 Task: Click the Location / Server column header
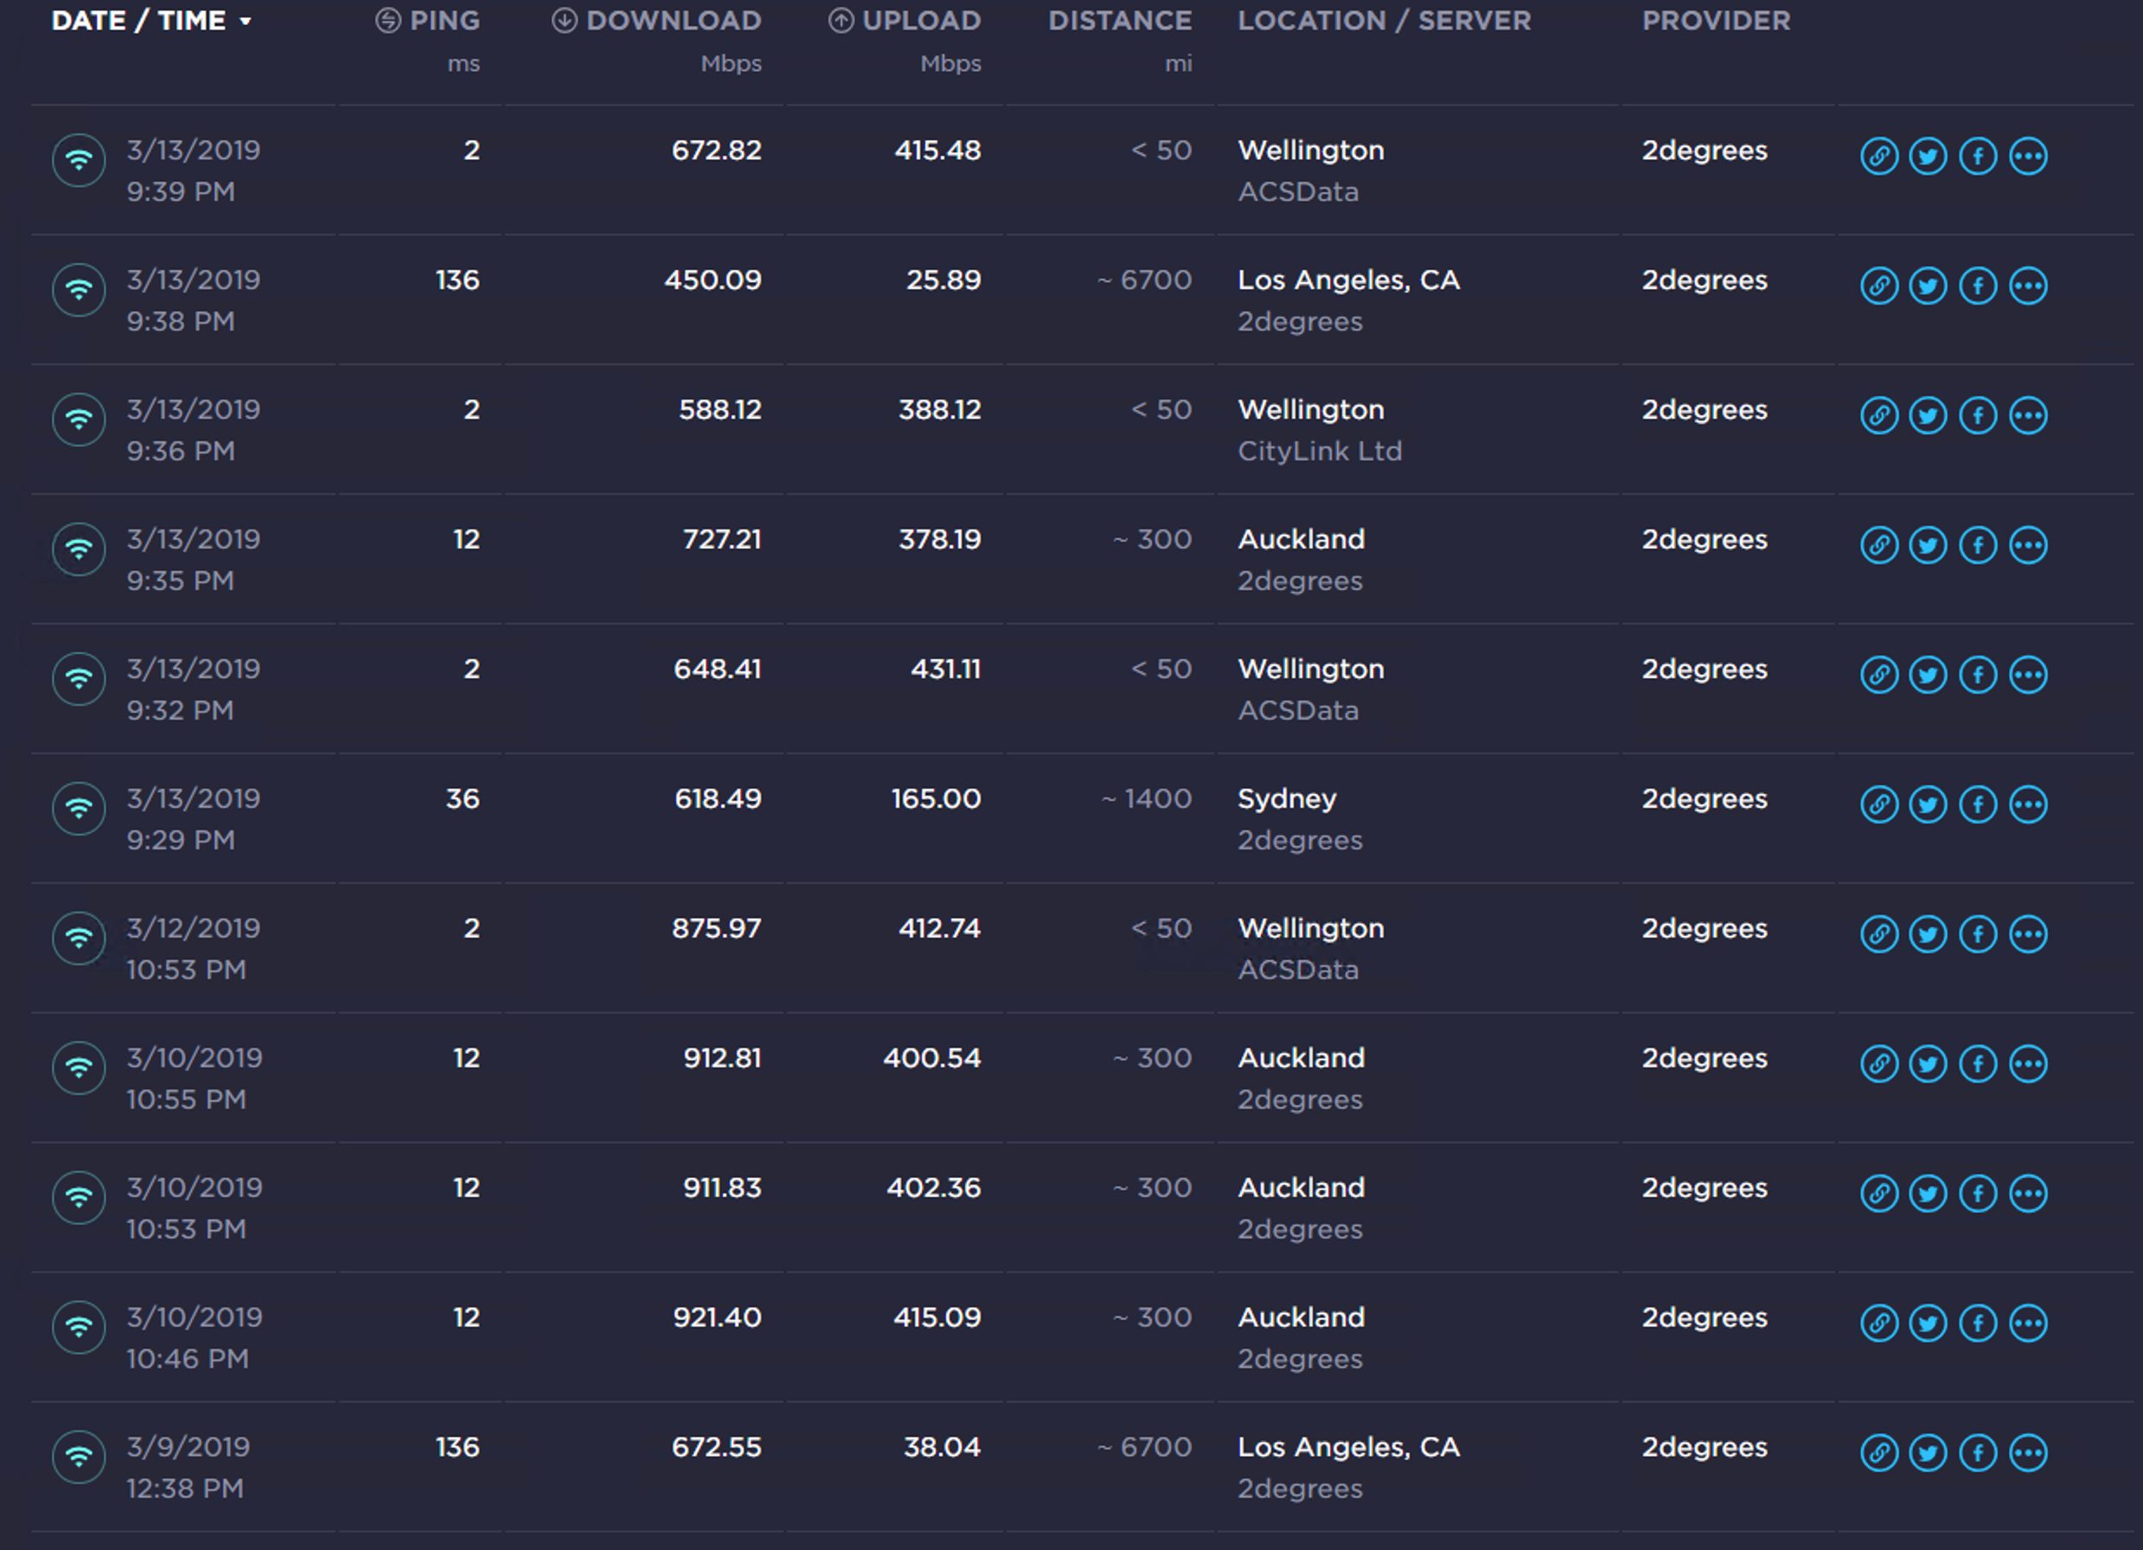point(1384,21)
